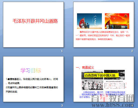Viewport: 138px width, 108px height.
Task: Click the rainbow 学习目标 heading
Action: [31, 70]
